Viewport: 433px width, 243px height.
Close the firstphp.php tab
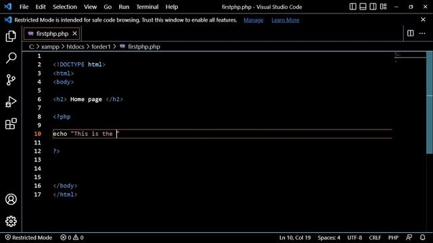(74, 33)
